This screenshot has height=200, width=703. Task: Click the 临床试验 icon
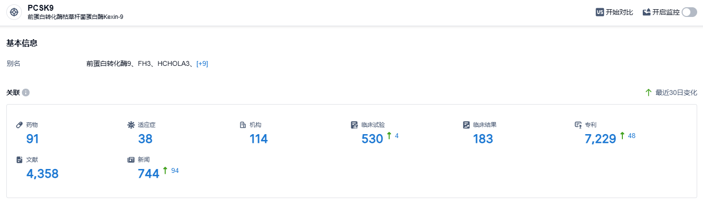point(354,125)
